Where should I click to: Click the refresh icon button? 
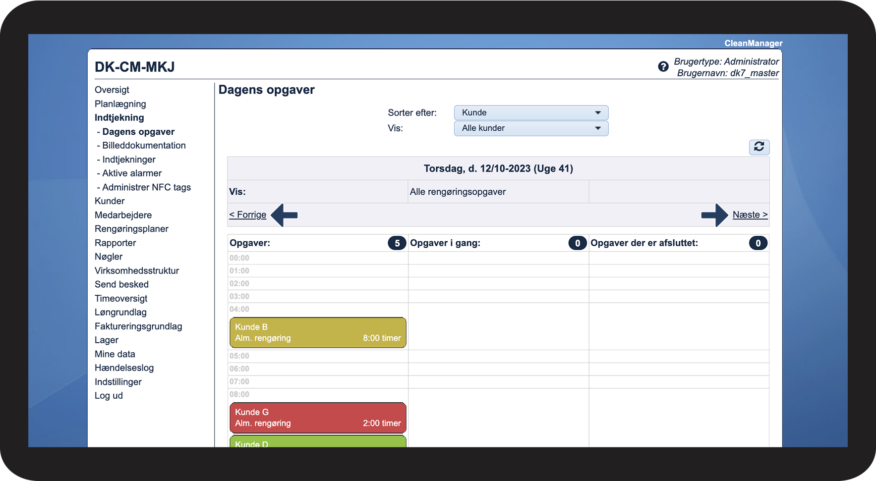[759, 147]
